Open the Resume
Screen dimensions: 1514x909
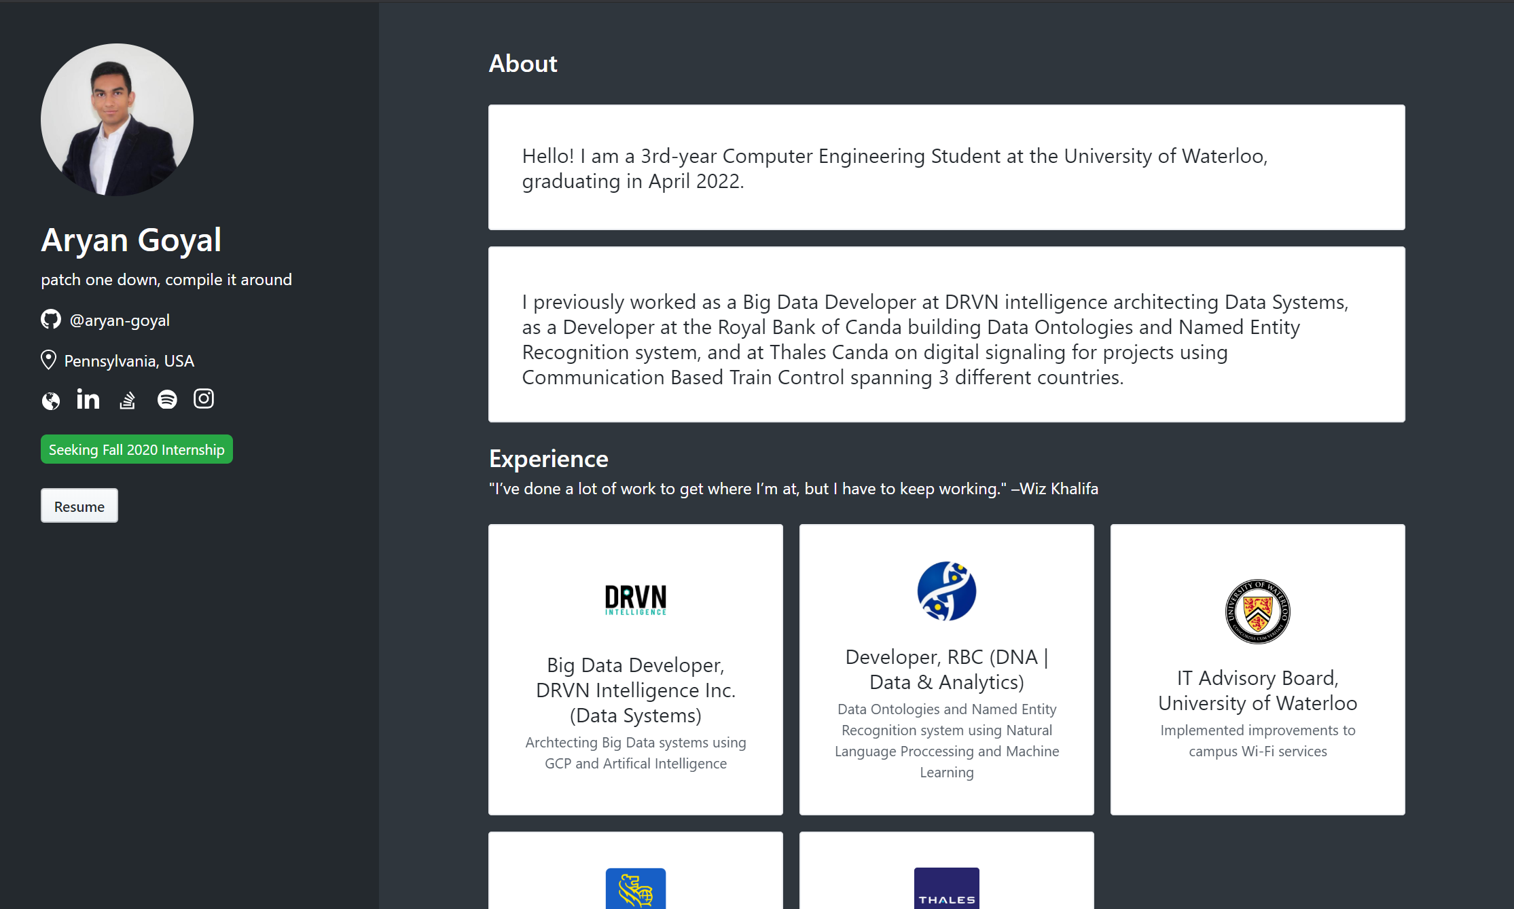[79, 505]
